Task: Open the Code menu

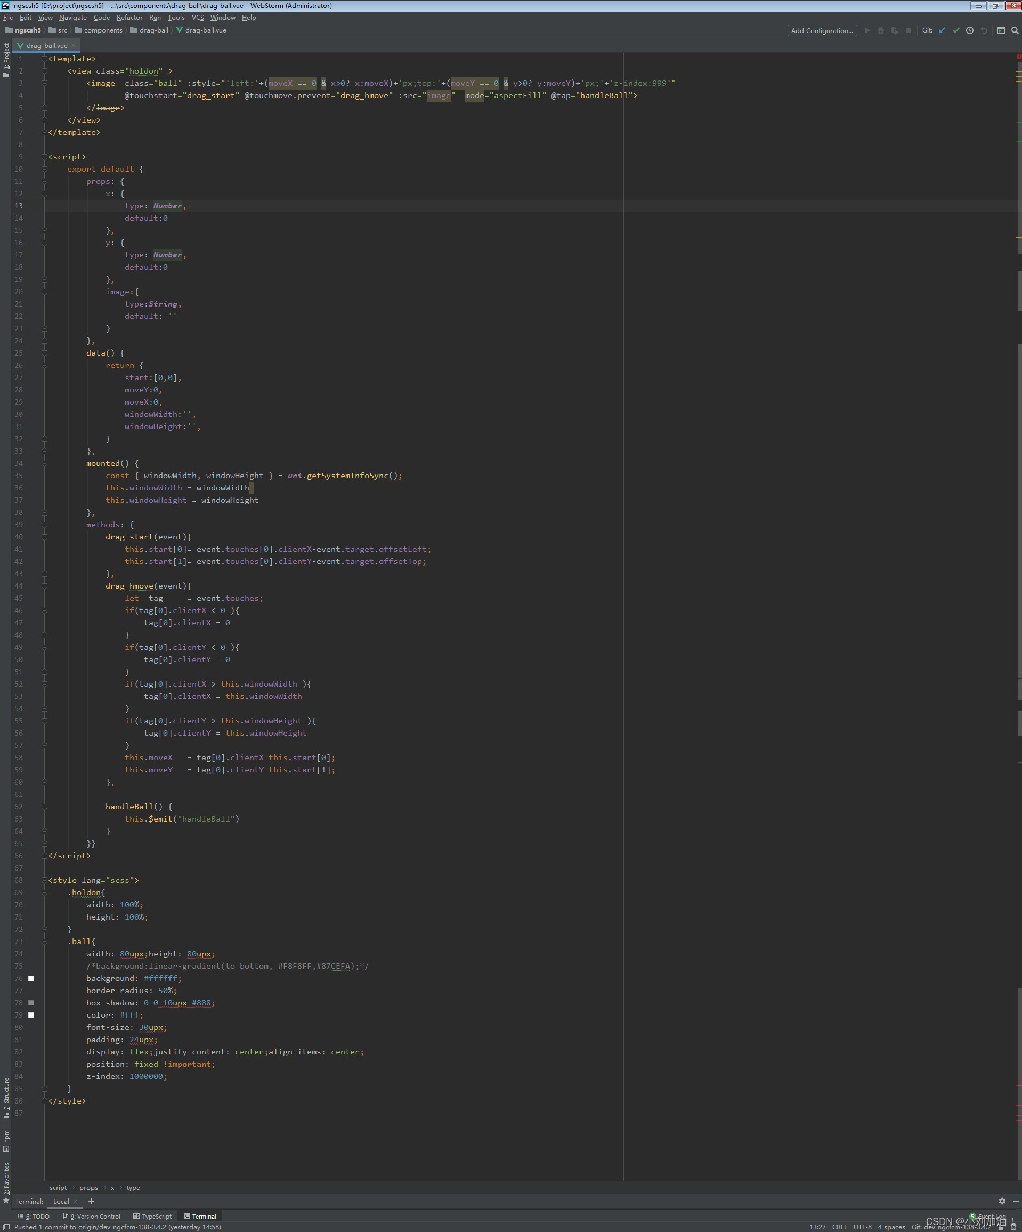Action: point(102,18)
